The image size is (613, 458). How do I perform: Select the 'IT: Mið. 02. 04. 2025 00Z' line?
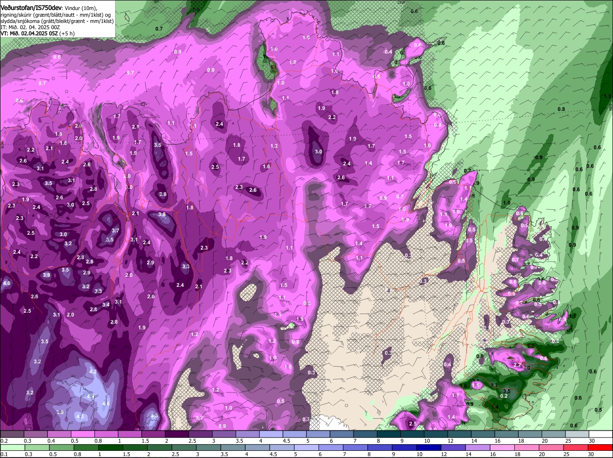click(x=30, y=28)
